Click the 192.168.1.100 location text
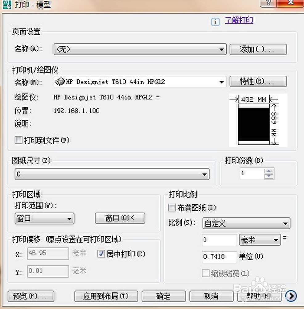 click(x=76, y=111)
